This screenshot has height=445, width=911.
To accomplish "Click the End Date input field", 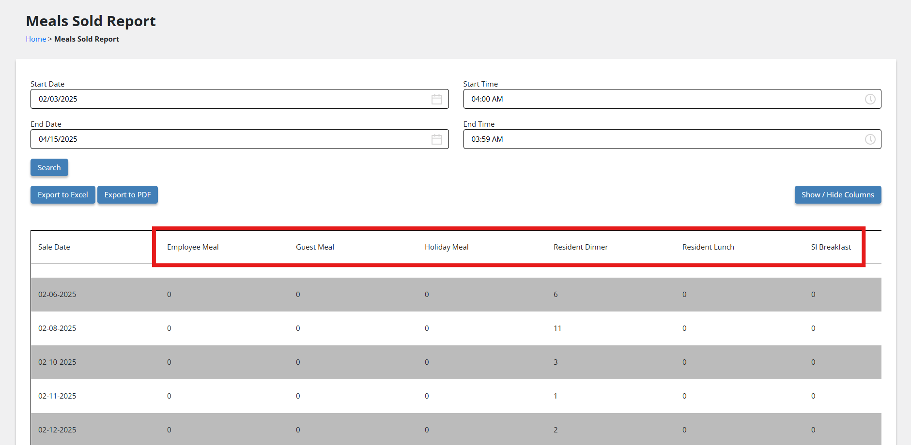I will click(x=240, y=139).
